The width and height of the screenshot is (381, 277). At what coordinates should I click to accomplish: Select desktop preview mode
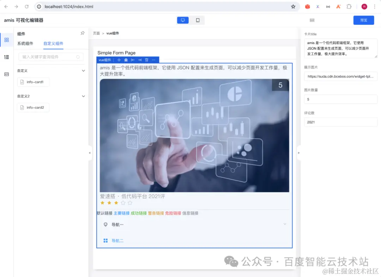click(183, 20)
